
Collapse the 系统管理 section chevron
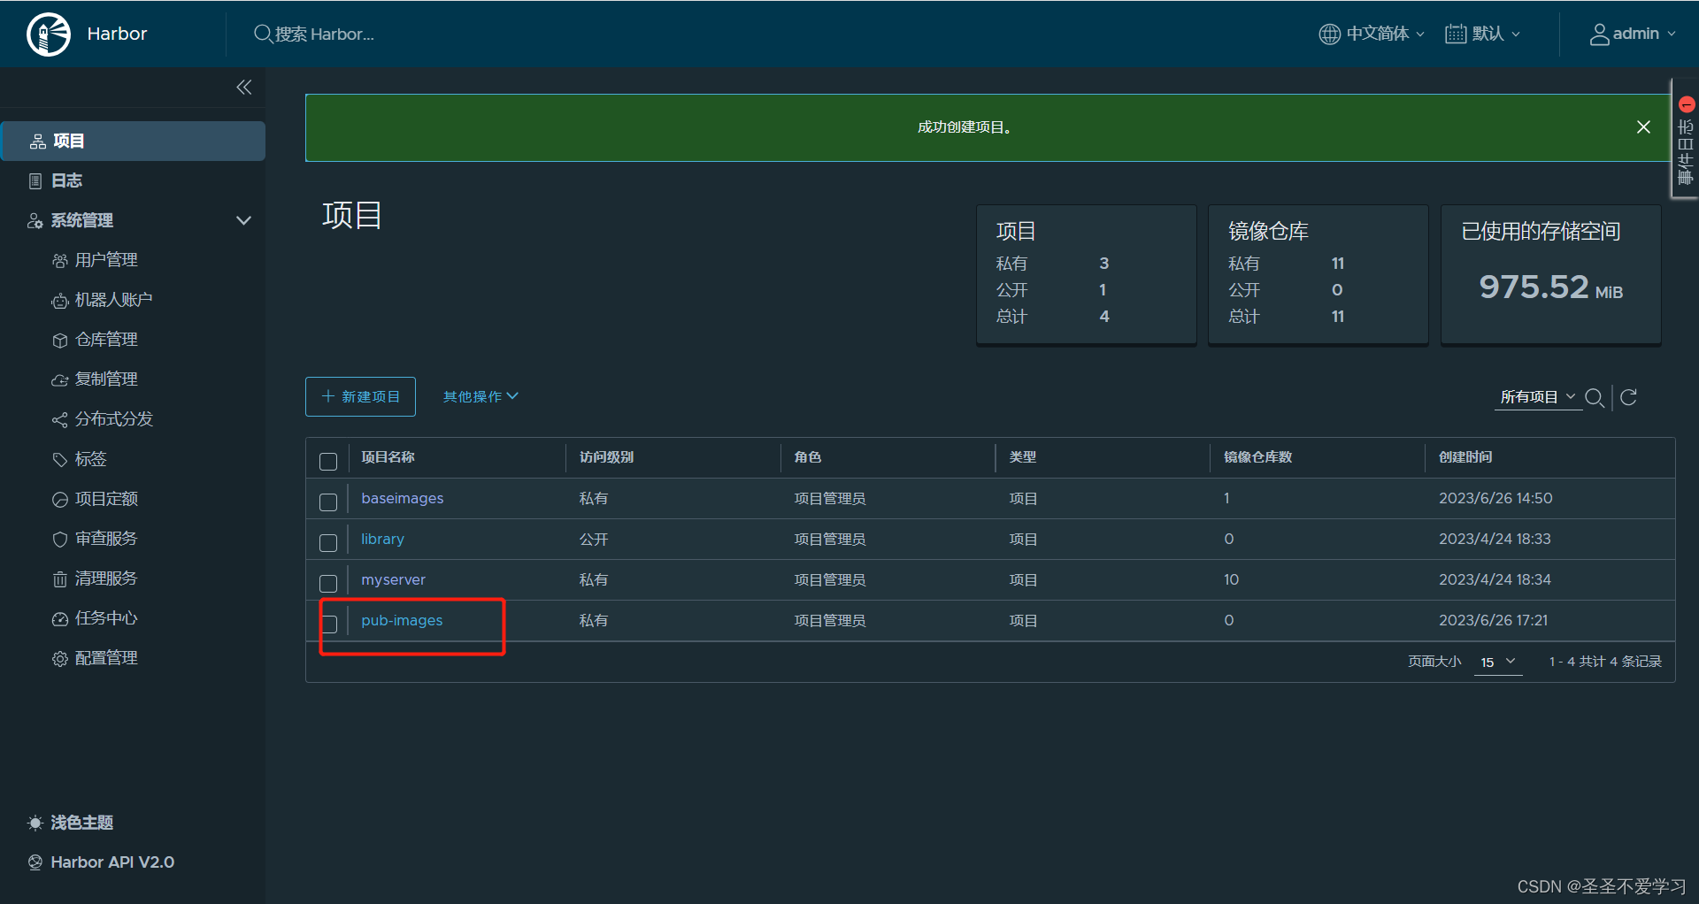243,220
